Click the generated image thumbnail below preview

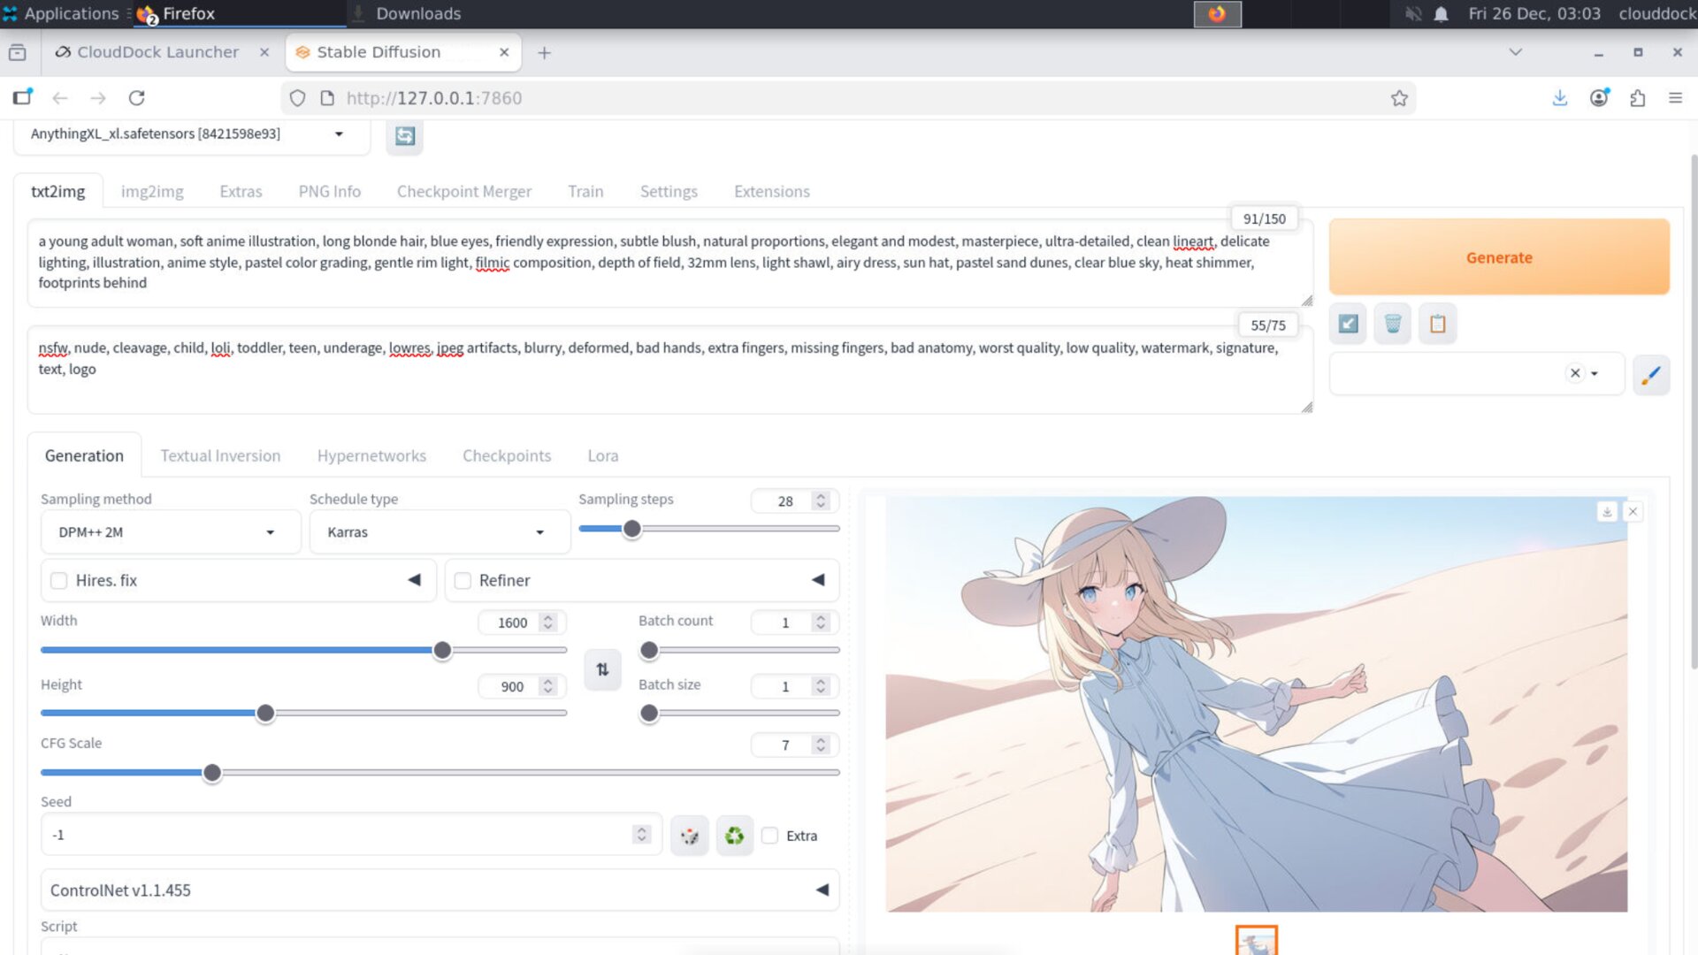pos(1256,941)
